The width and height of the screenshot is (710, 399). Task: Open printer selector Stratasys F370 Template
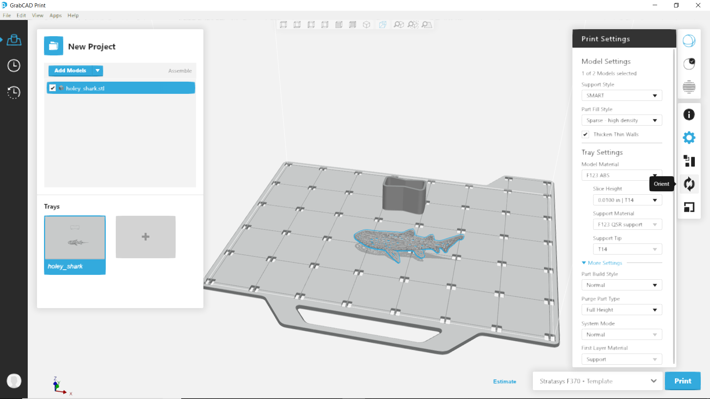598,381
